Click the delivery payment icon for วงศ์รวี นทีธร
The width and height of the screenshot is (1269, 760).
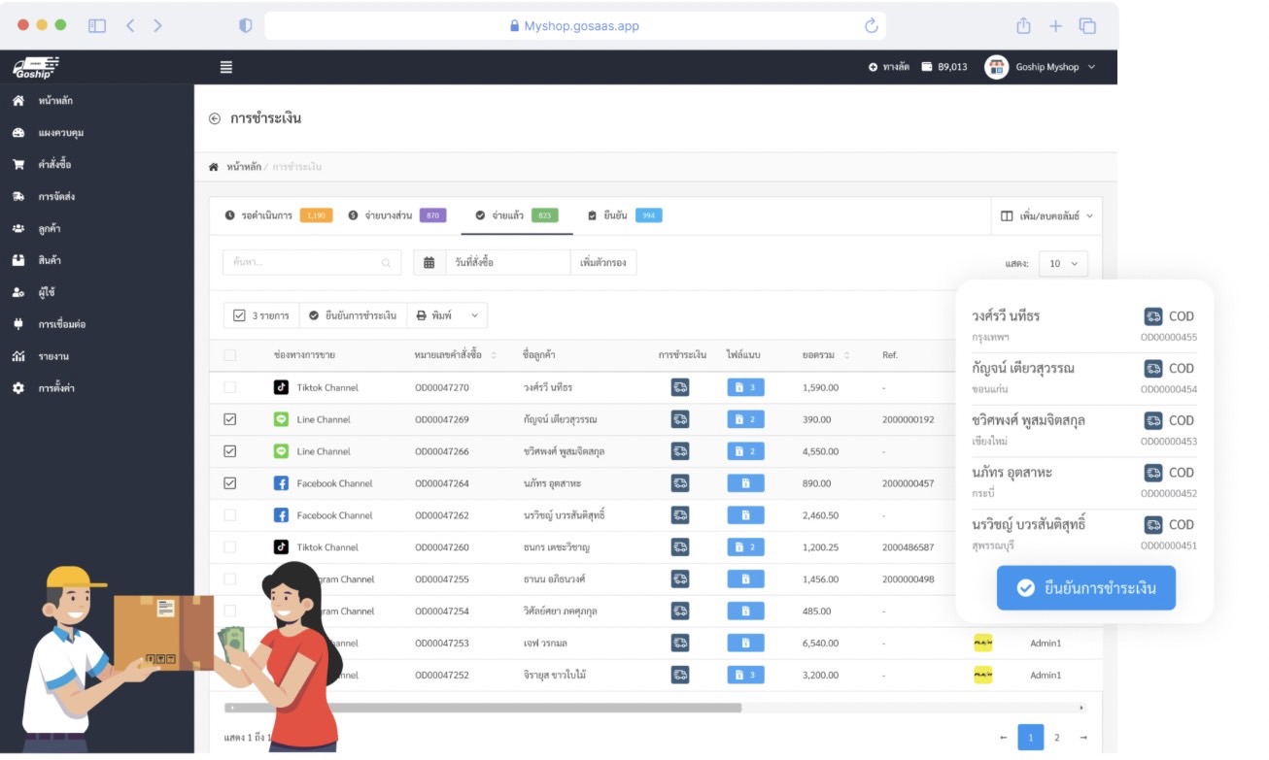point(680,387)
